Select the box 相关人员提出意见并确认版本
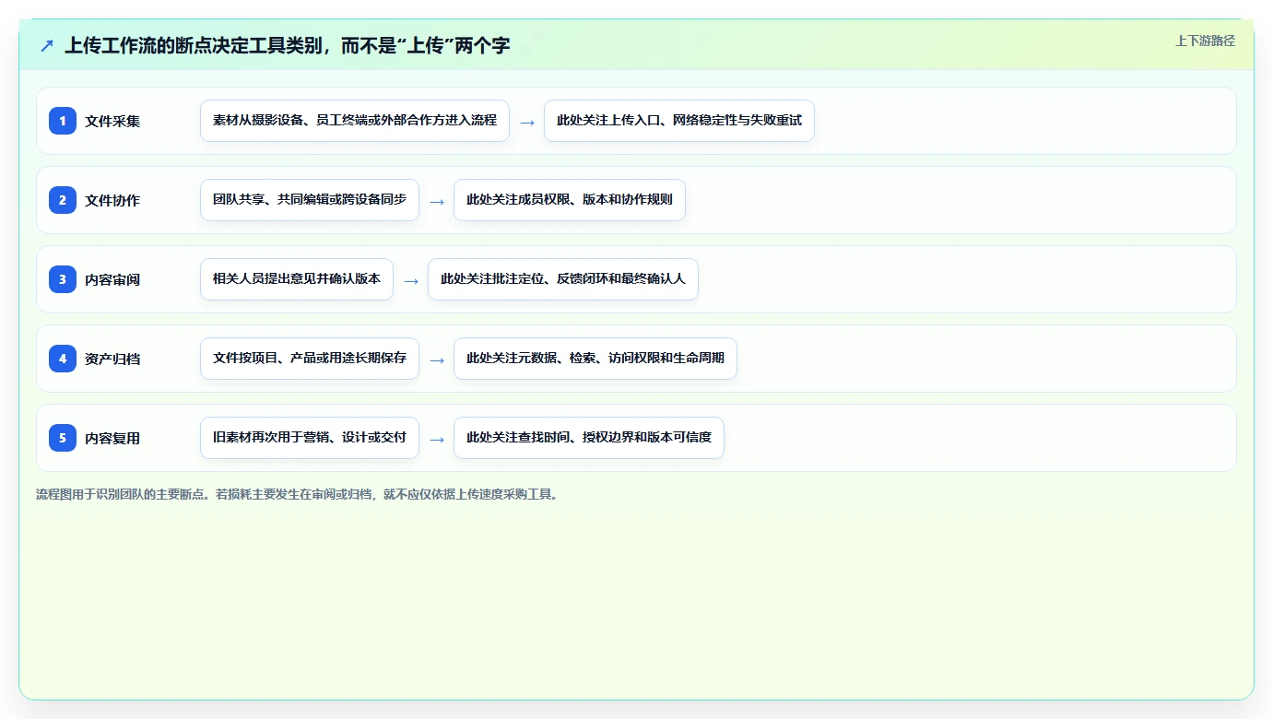 point(297,279)
